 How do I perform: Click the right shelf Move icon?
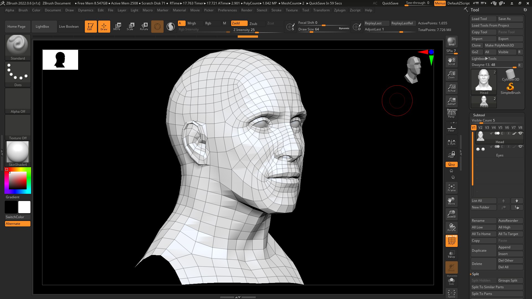coord(451,201)
